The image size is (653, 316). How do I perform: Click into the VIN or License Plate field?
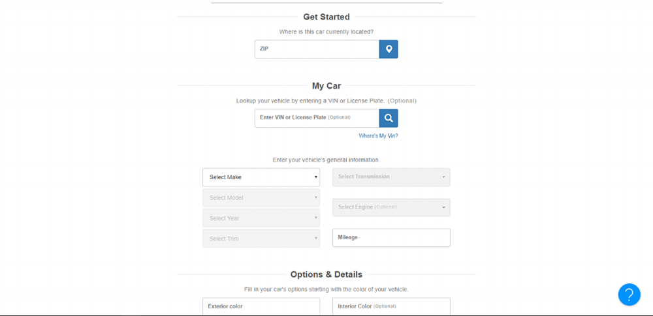click(317, 118)
